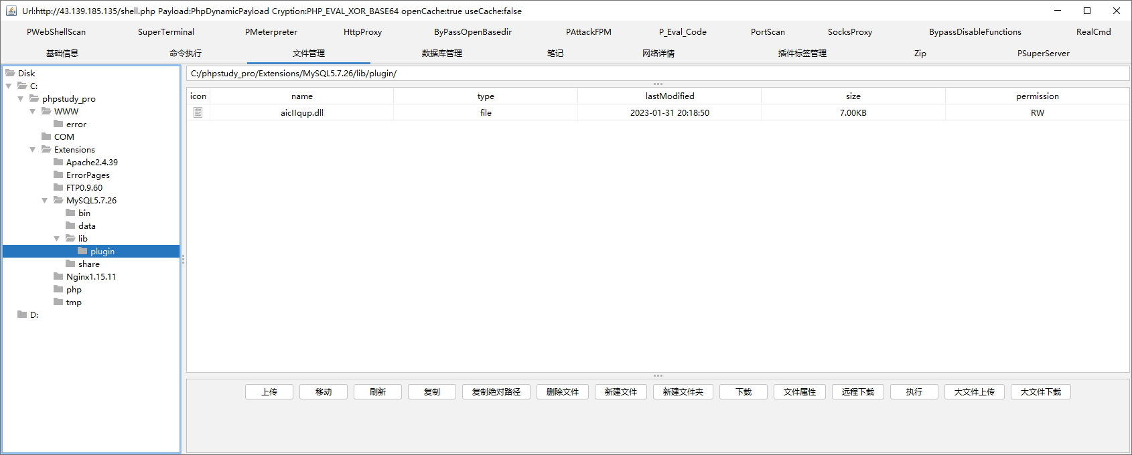
Task: Select the tmp folder icon
Action: point(58,302)
